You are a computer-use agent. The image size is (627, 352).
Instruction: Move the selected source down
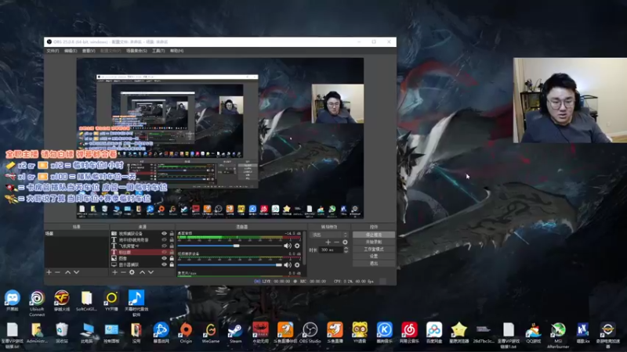click(150, 272)
